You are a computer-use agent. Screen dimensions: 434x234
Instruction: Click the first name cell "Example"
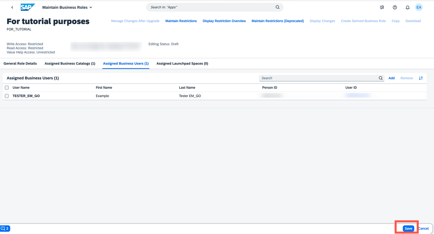[102, 96]
